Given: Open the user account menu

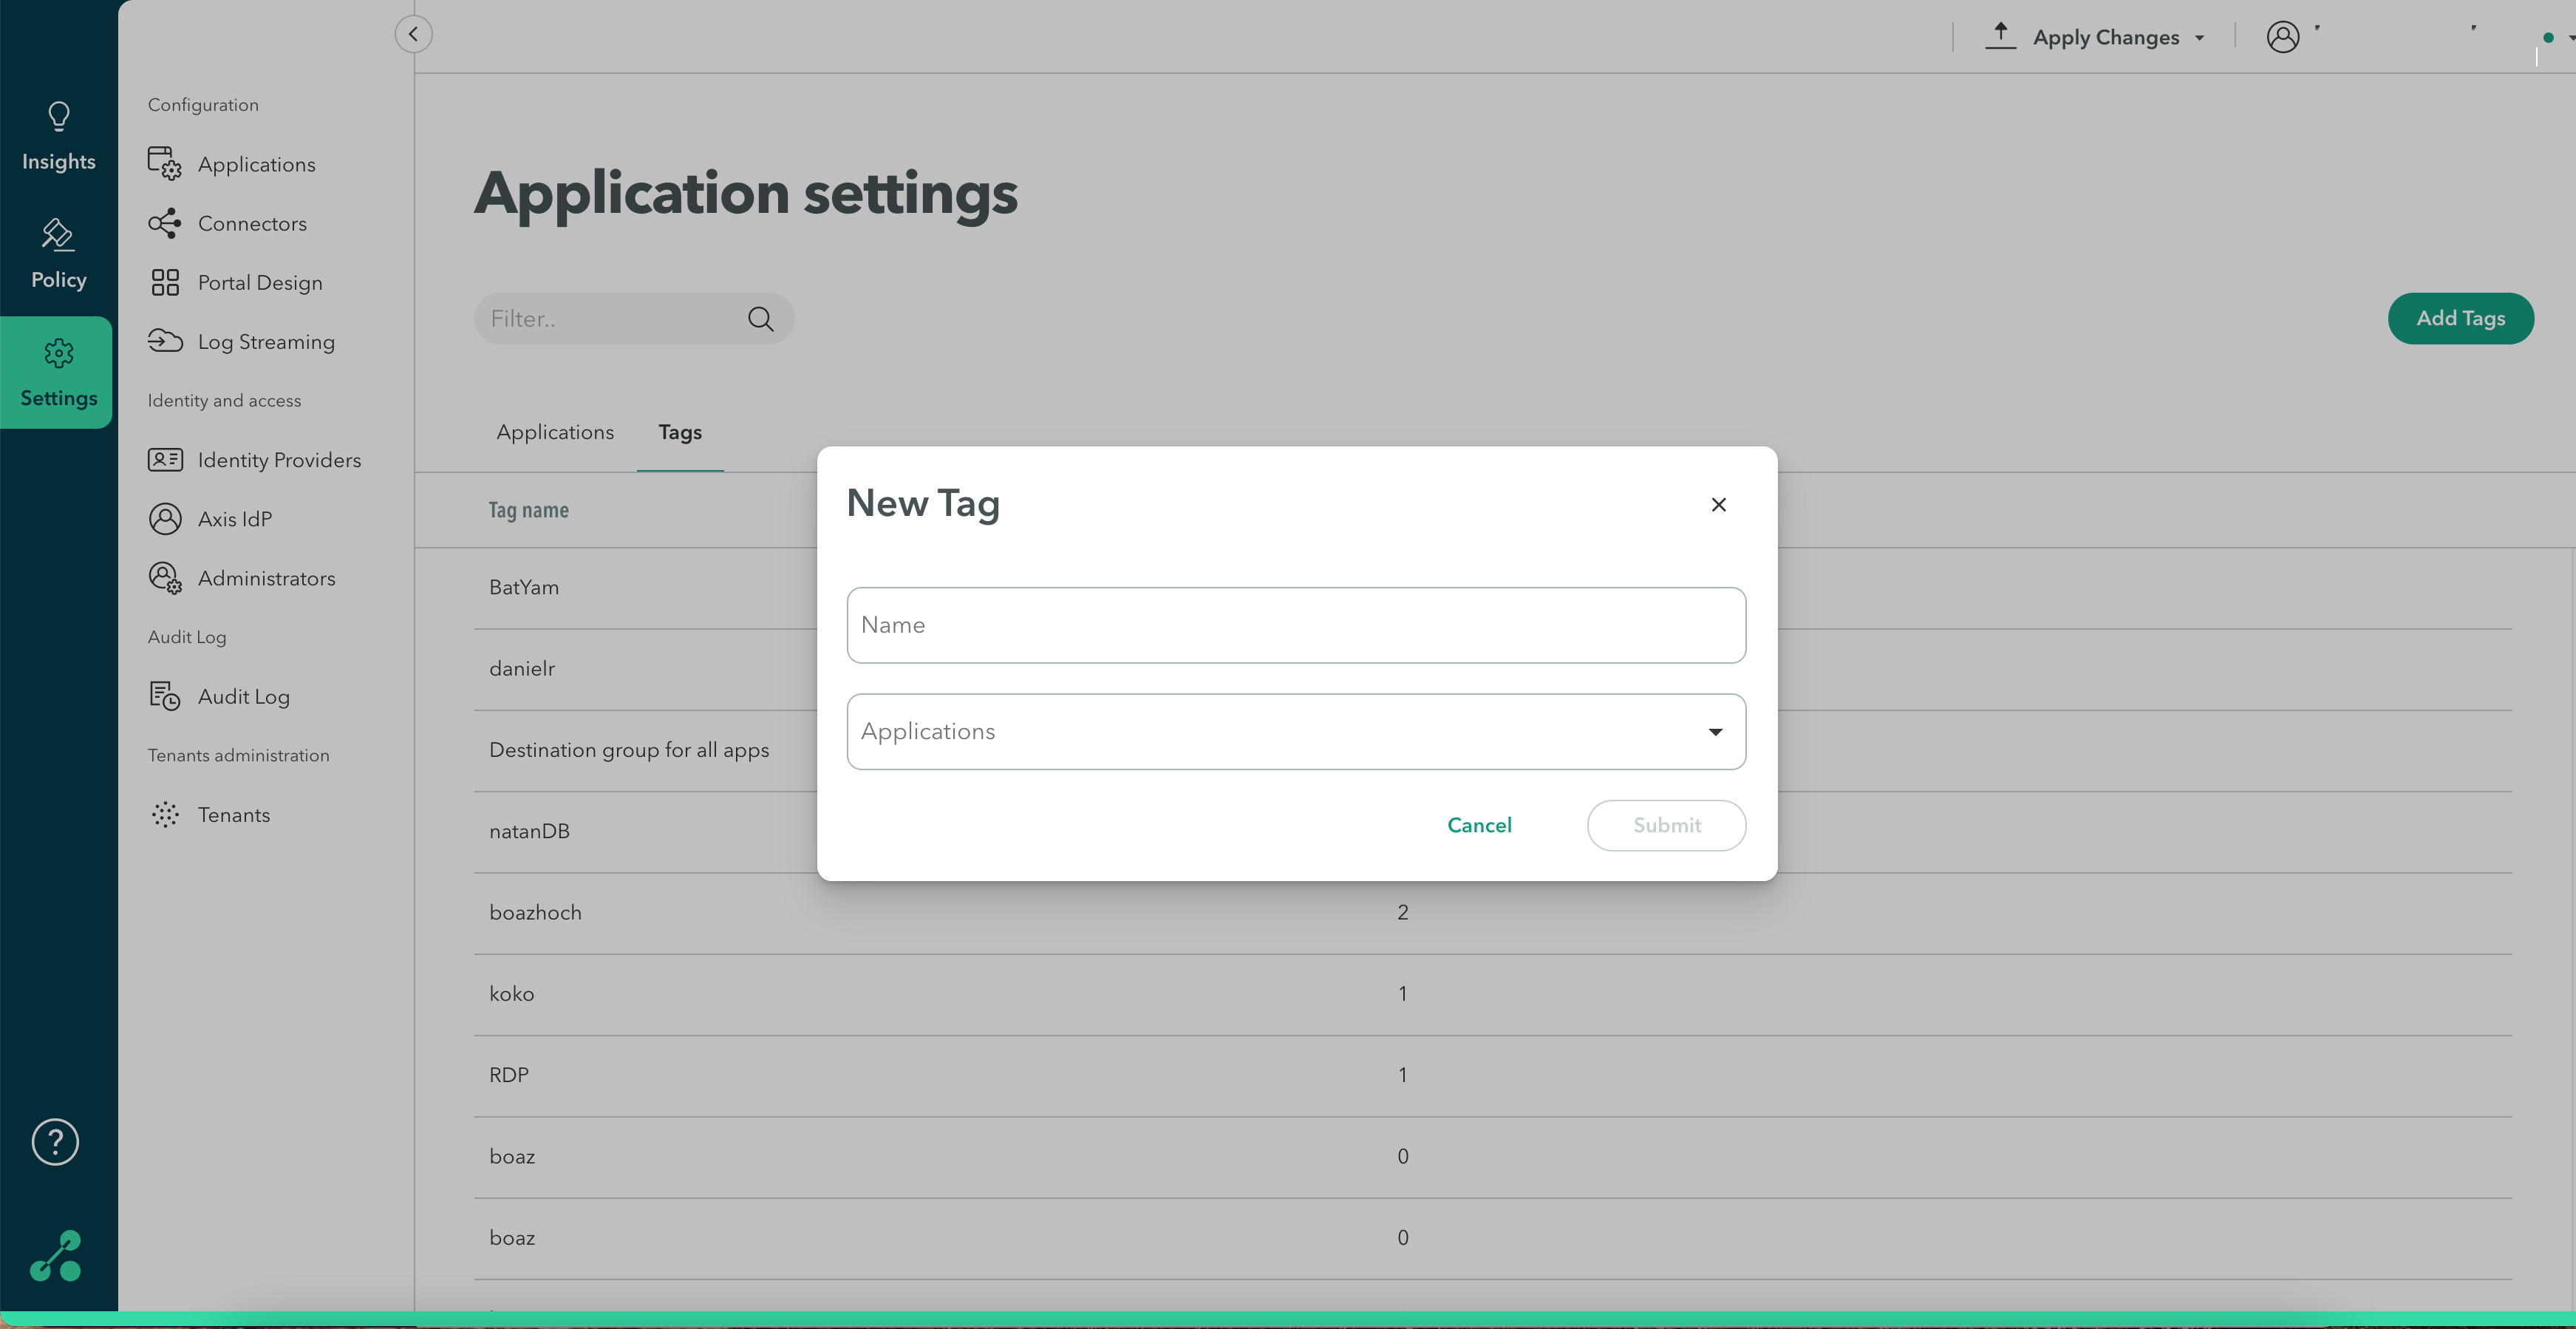Looking at the screenshot, I should pos(2283,37).
